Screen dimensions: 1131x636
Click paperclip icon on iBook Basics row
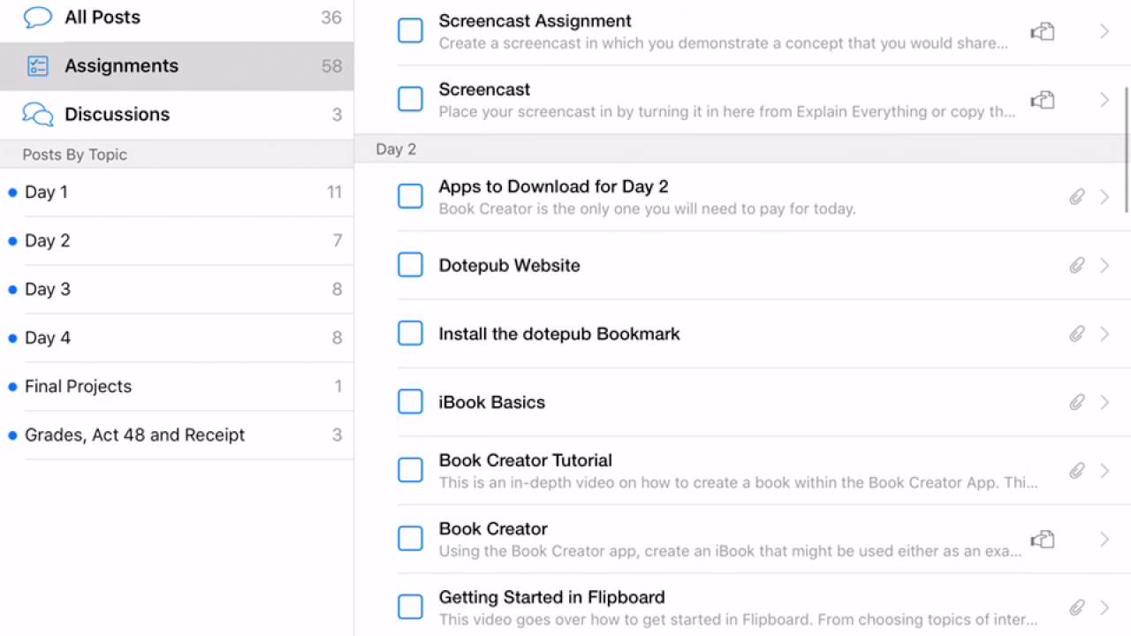(1076, 402)
